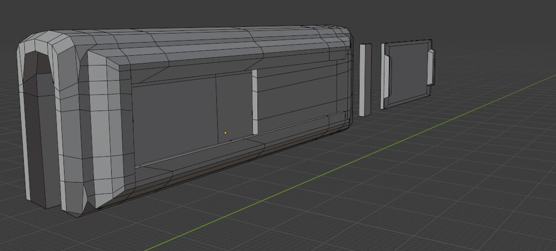The height and width of the screenshot is (251, 556).
Task: Select the white vertical strip inside the housing recess
Action: [x=254, y=102]
